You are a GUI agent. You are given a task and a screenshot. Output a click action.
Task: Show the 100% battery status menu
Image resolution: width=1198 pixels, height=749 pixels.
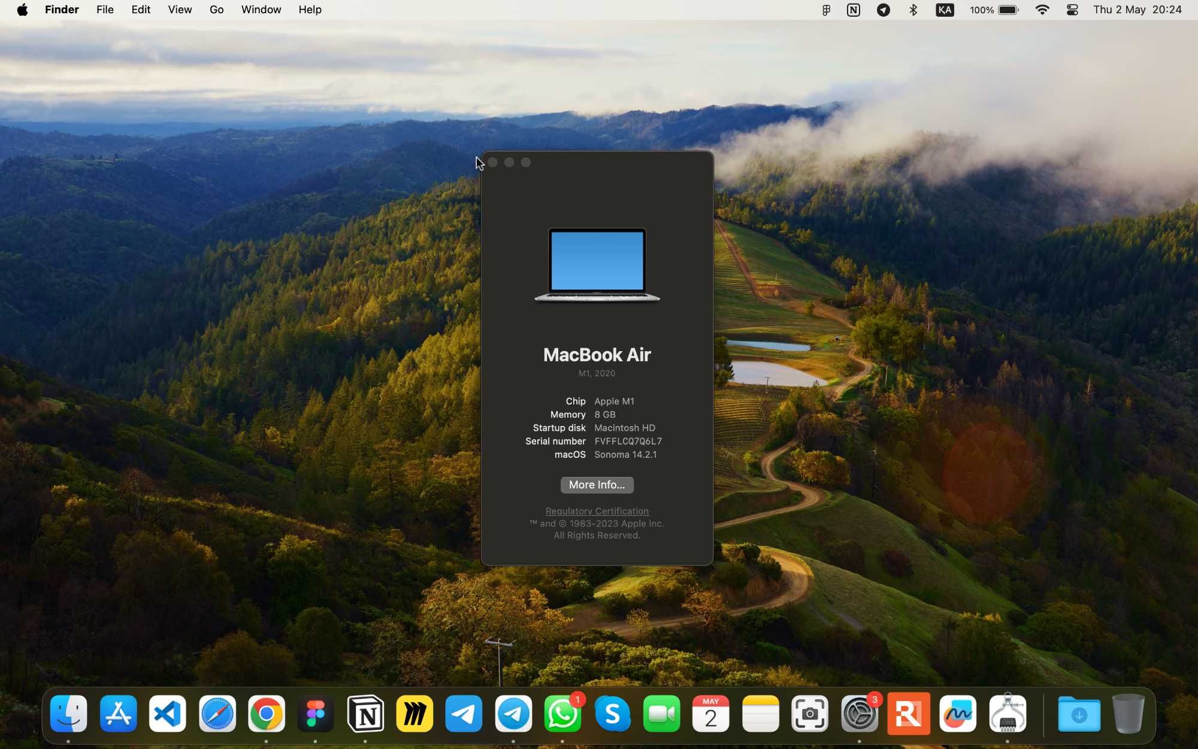coord(994,10)
